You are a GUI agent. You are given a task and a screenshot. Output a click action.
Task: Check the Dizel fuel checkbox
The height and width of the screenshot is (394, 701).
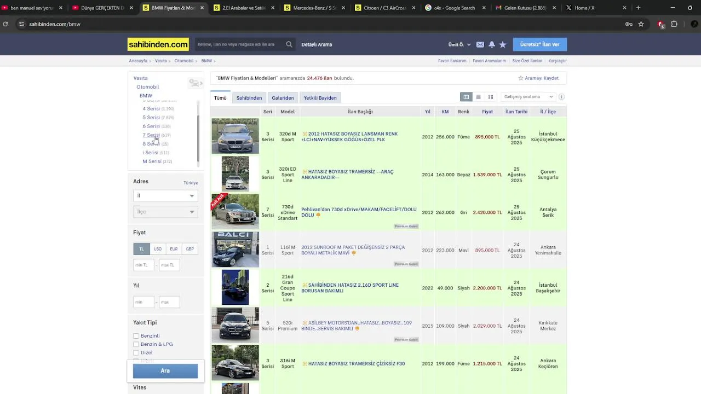click(x=136, y=353)
